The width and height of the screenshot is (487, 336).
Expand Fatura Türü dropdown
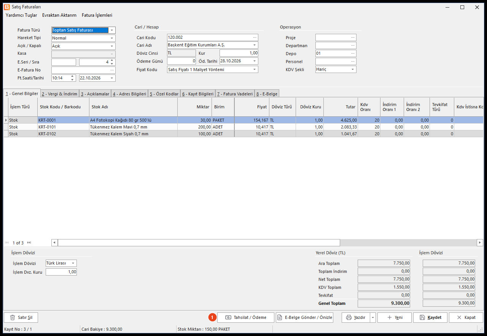(112, 30)
